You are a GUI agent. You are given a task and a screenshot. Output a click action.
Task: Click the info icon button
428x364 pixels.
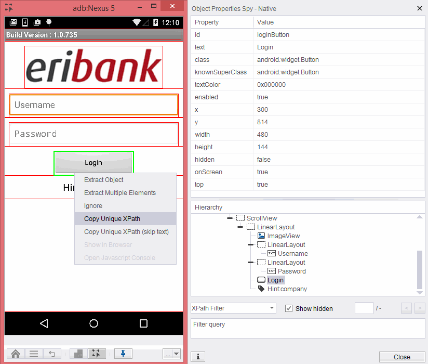[x=197, y=357]
